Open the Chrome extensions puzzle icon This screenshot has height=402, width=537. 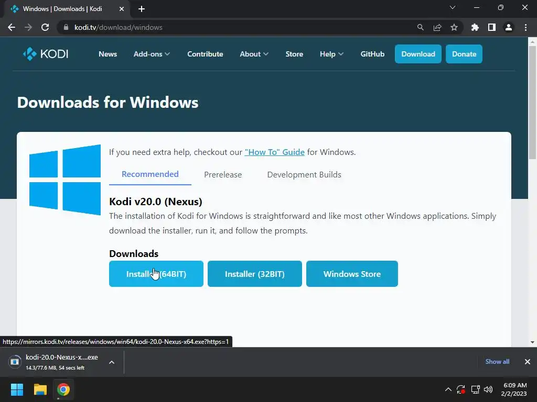click(475, 27)
